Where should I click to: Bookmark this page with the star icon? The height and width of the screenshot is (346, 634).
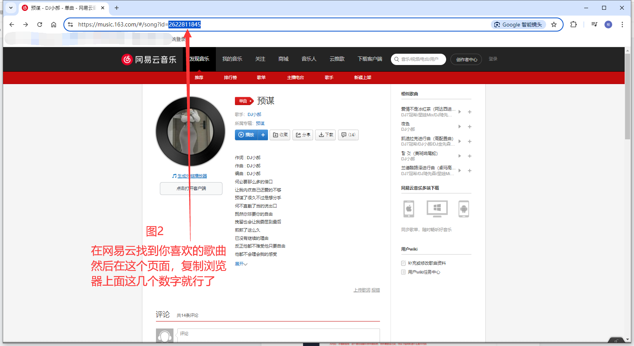click(x=554, y=25)
